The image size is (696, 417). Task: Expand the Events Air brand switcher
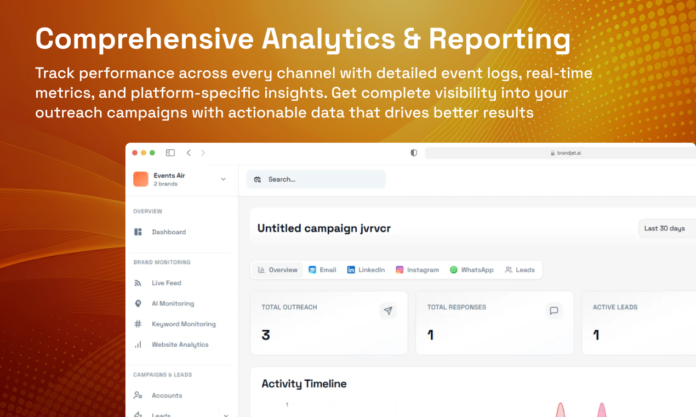point(223,179)
